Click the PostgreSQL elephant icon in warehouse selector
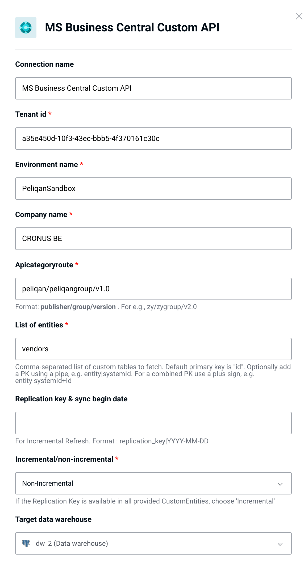The height and width of the screenshot is (566, 308). [x=26, y=543]
